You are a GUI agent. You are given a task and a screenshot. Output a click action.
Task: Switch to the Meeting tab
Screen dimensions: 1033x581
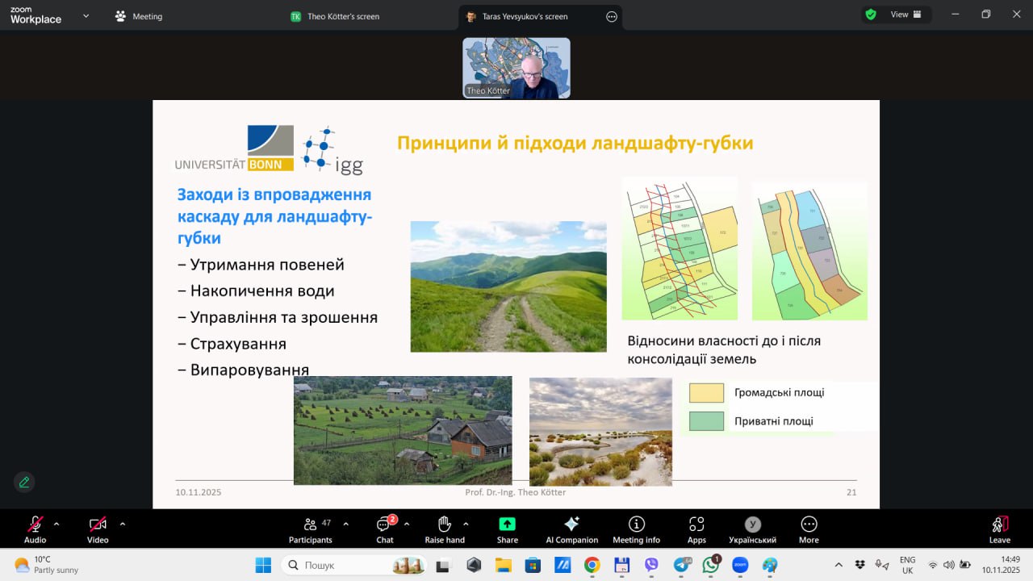[x=139, y=16]
